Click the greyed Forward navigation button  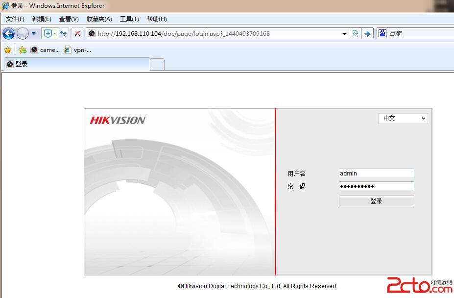tap(23, 34)
